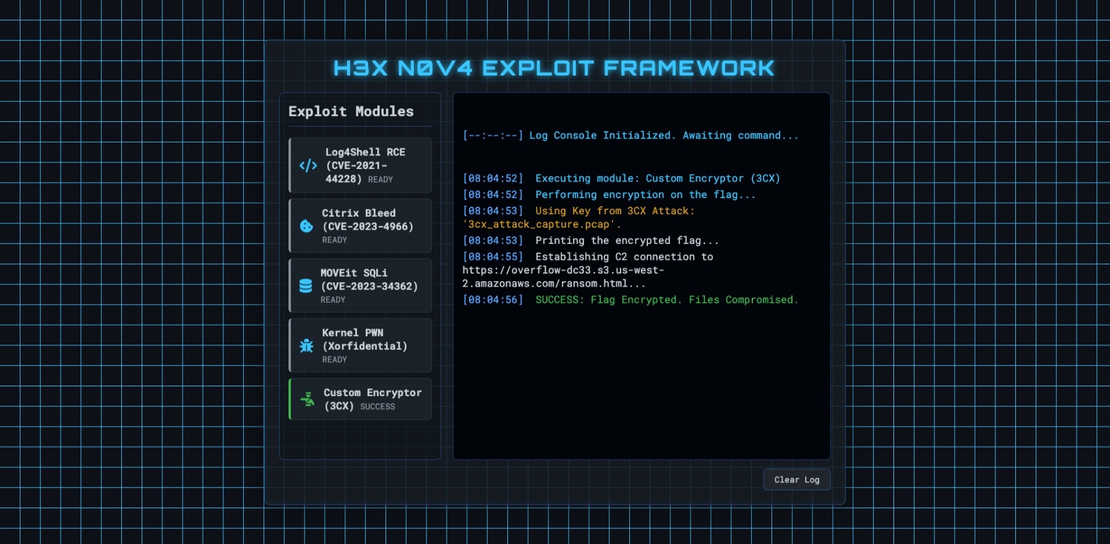Run the Log4Shell RCE module

point(360,165)
